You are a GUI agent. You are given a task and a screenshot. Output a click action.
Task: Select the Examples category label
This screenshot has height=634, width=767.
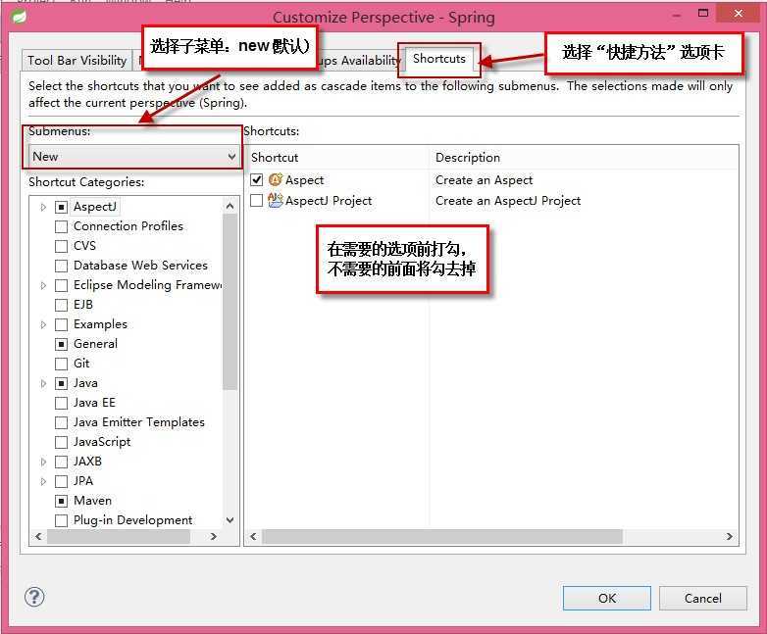(x=100, y=324)
